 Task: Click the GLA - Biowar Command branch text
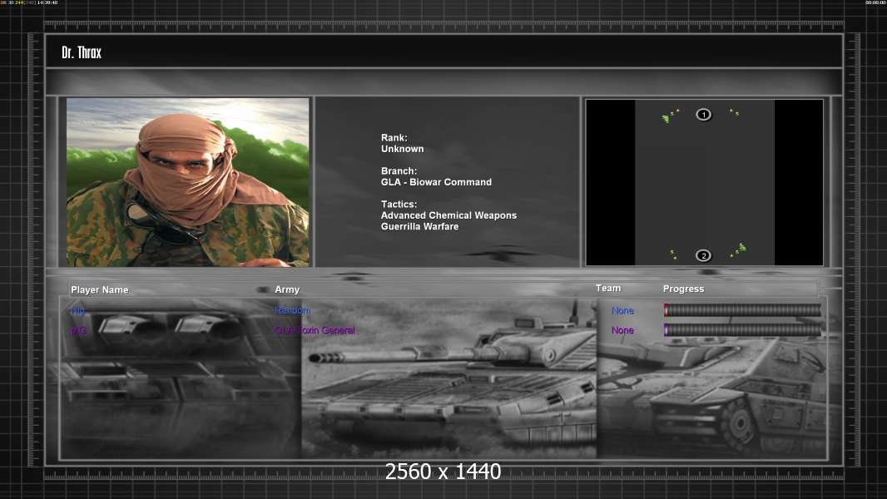436,182
